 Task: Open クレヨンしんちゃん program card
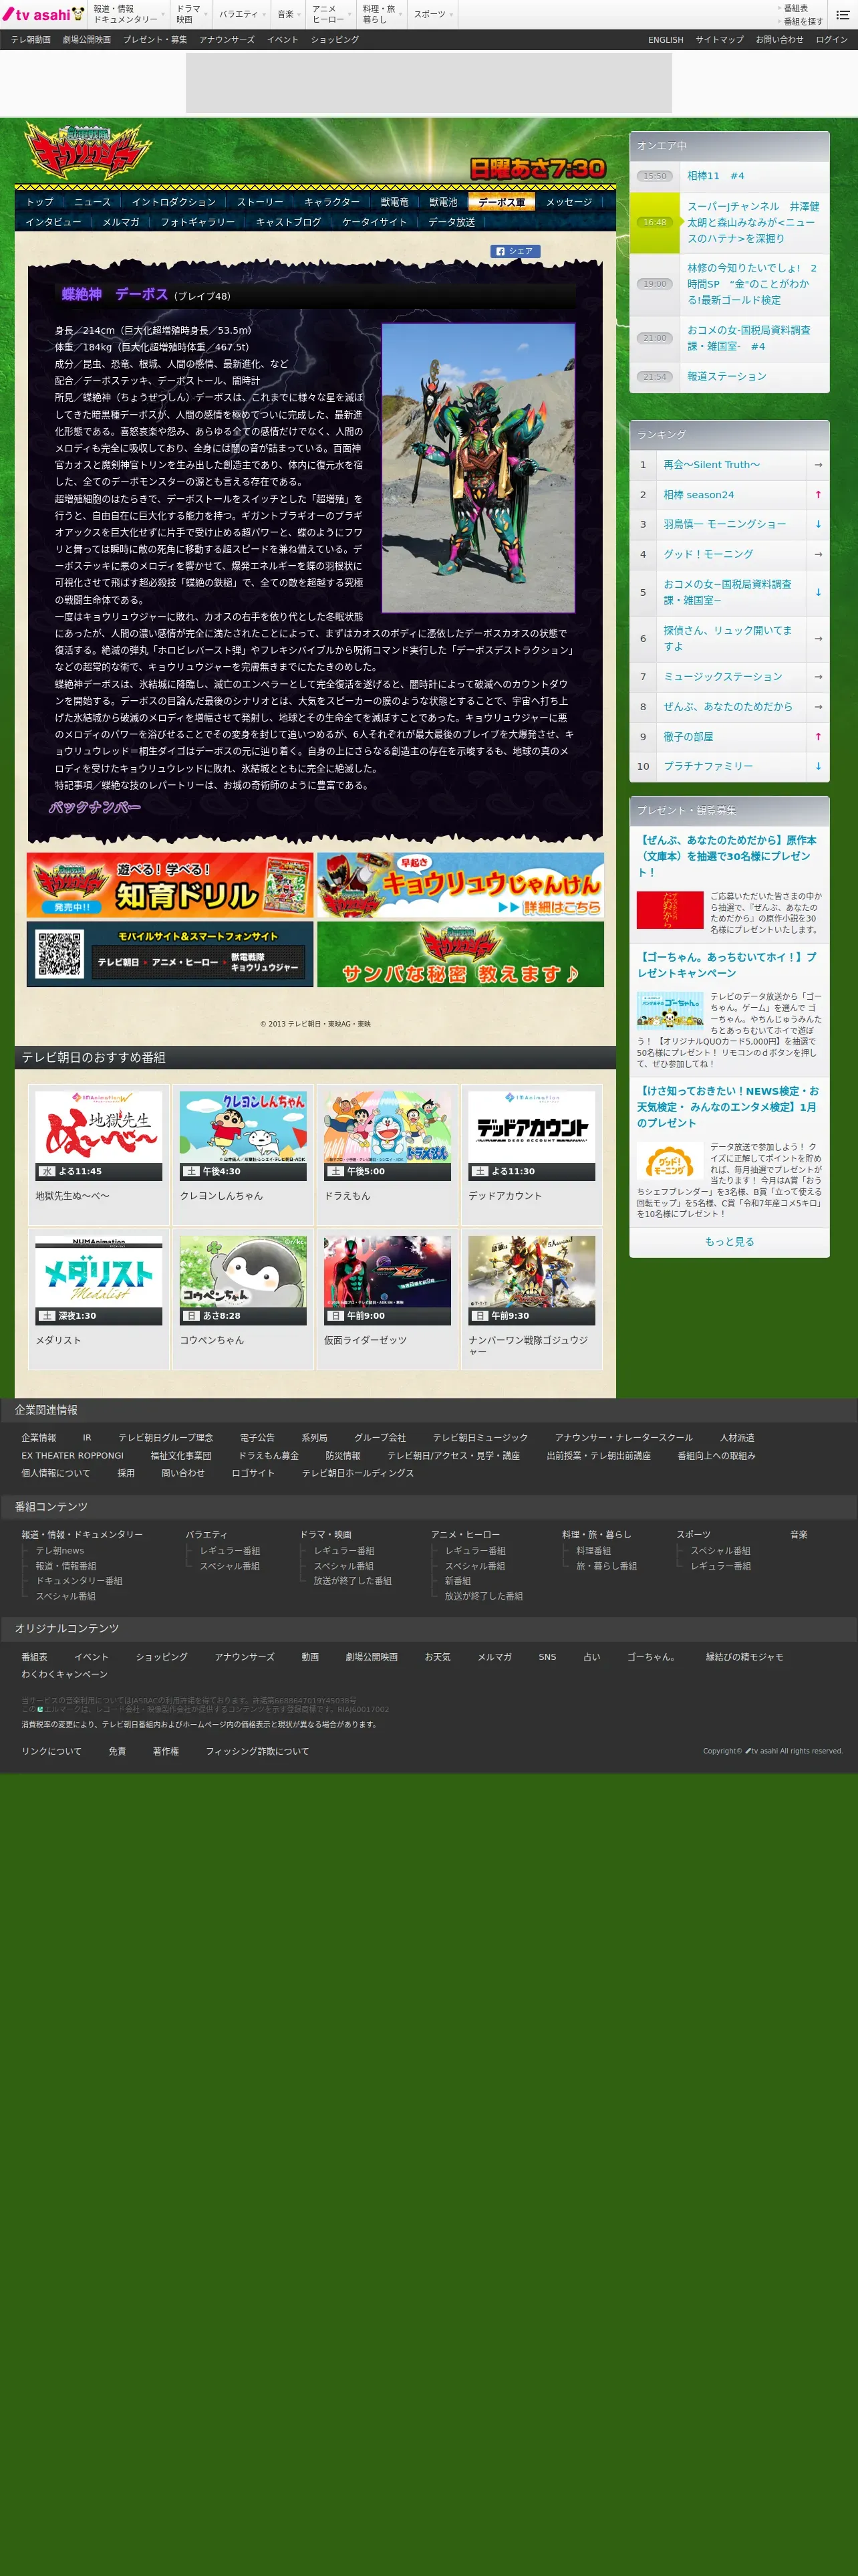(x=243, y=1154)
